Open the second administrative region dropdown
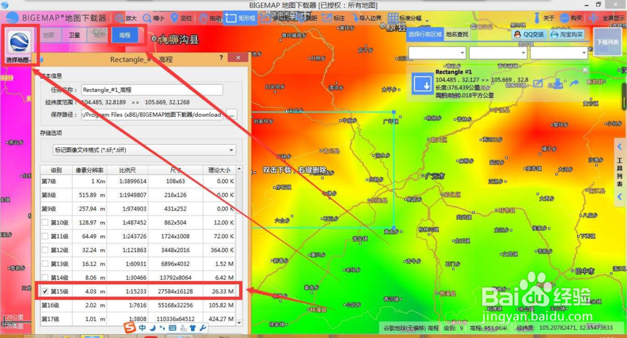This screenshot has height=338, width=627. click(498, 53)
